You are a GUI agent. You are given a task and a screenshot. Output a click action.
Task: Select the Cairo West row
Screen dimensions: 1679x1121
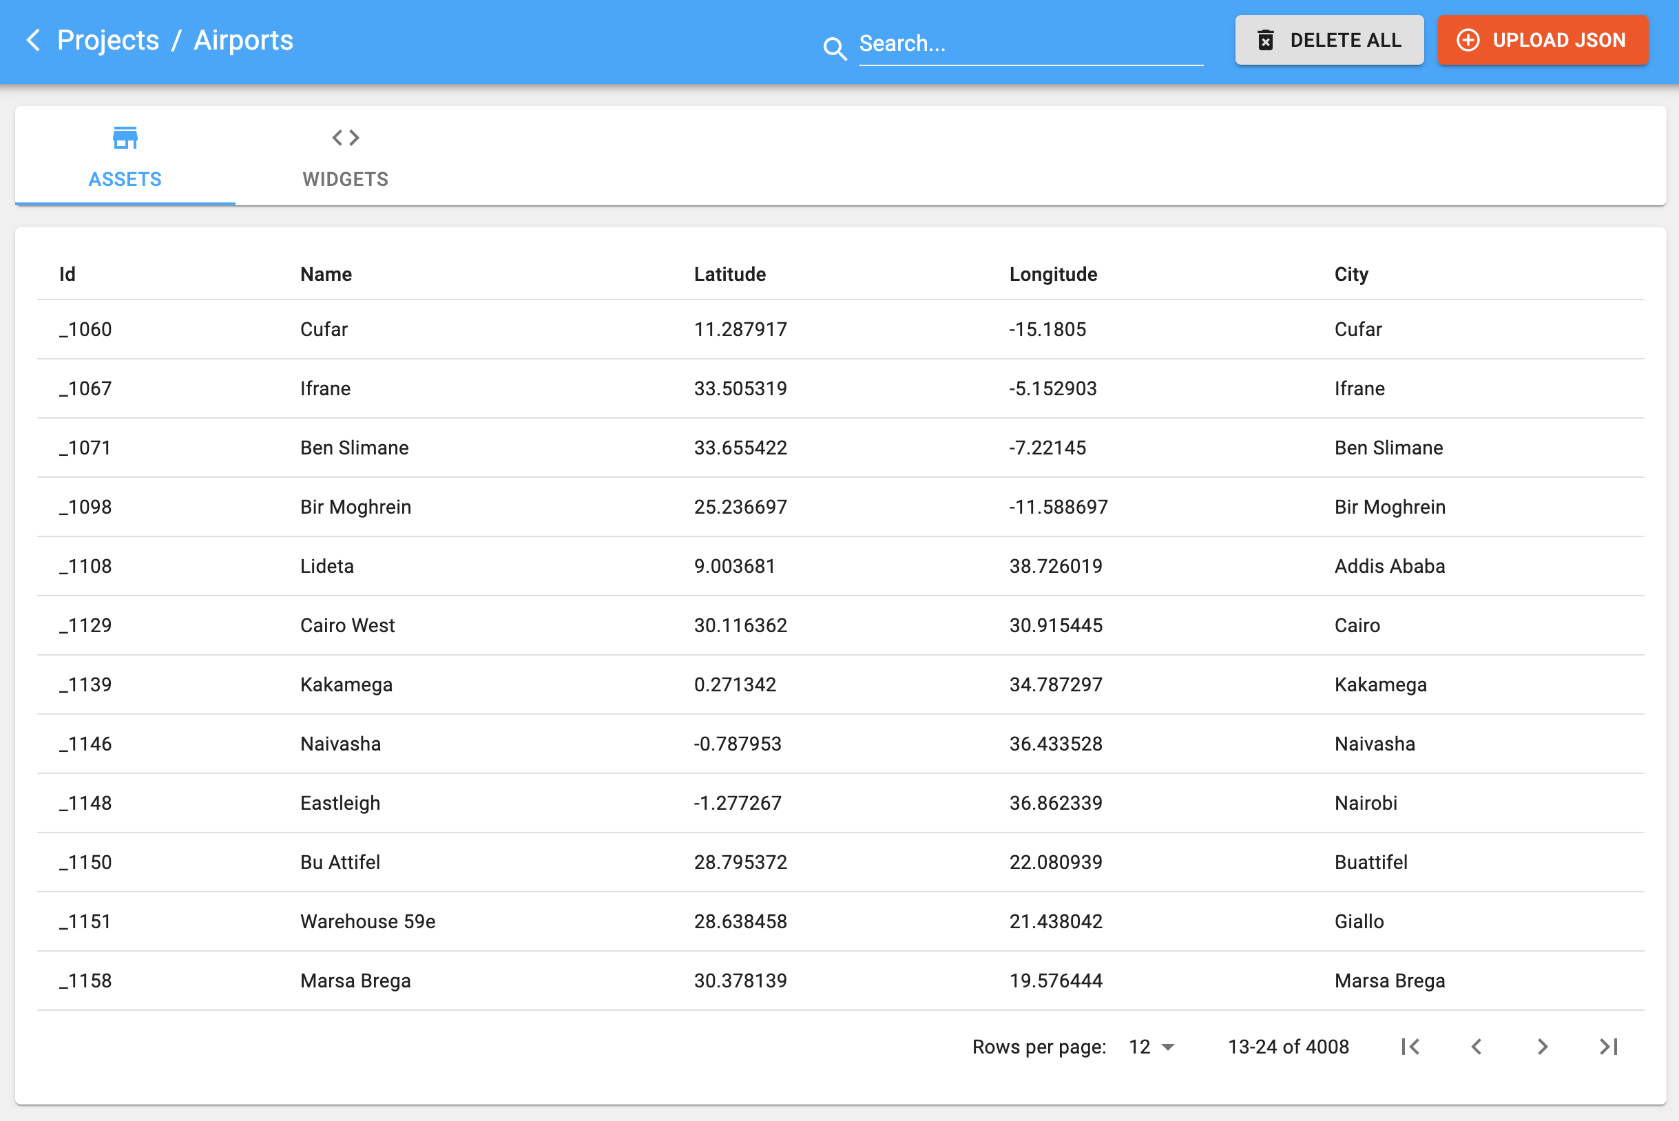point(840,625)
